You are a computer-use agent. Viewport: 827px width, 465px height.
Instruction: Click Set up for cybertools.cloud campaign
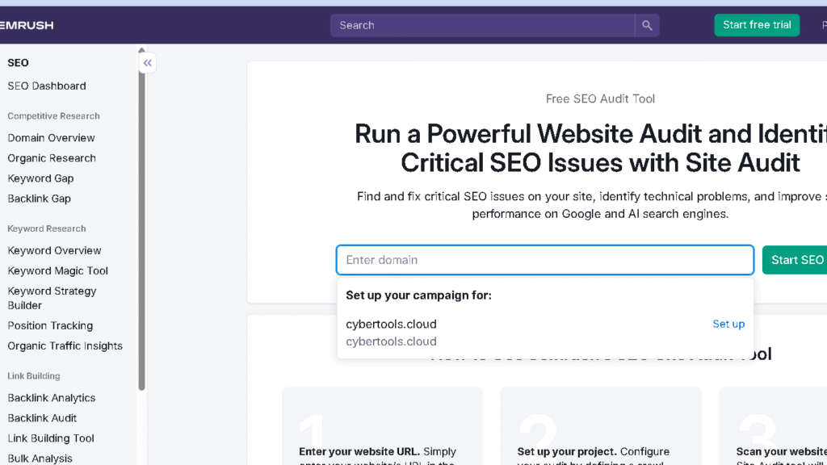click(728, 324)
